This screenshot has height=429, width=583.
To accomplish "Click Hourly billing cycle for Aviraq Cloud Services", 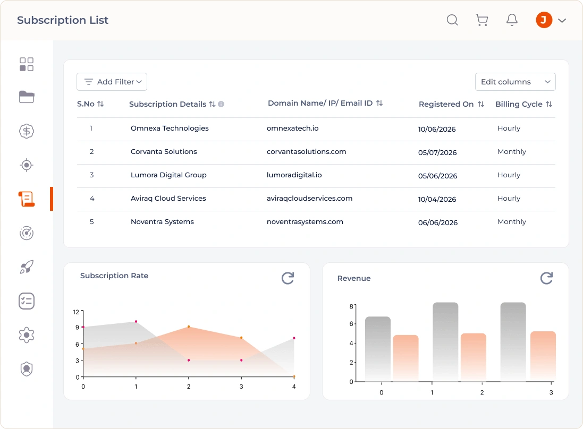I will (x=509, y=199).
